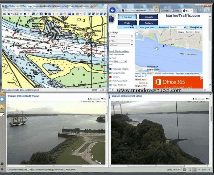214x175 pixels.
Task: Click the grey record circle in ShipPlotter toolbar
Action: pyautogui.click(x=21, y=14)
